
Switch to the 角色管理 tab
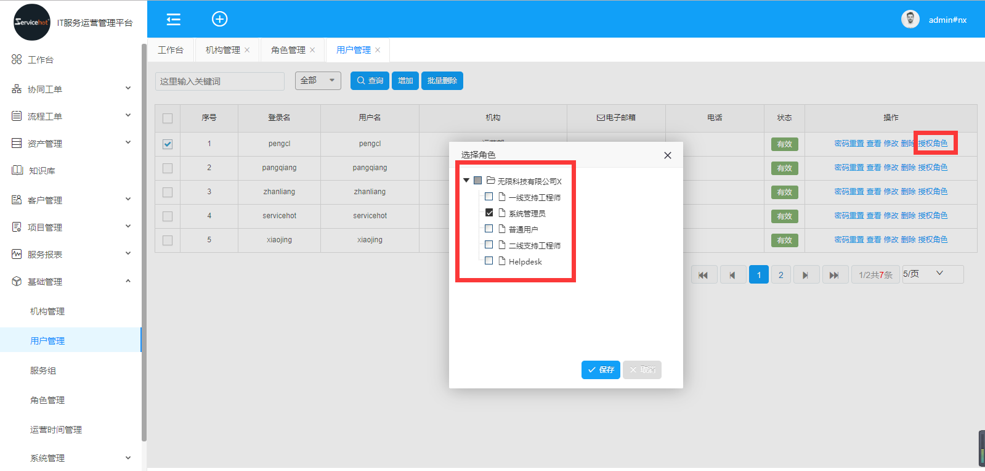(288, 50)
